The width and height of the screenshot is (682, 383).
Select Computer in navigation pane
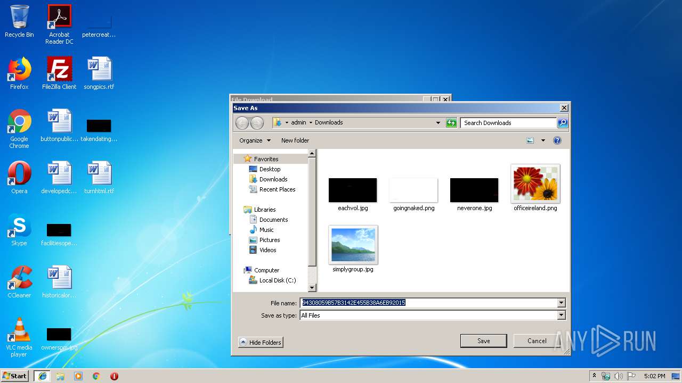[x=266, y=270]
